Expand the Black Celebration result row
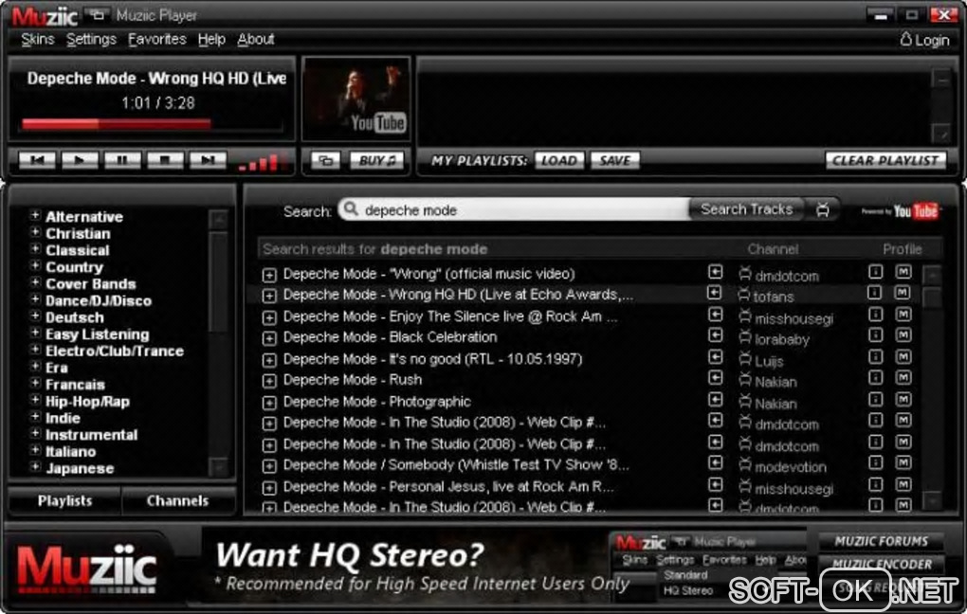 point(269,338)
